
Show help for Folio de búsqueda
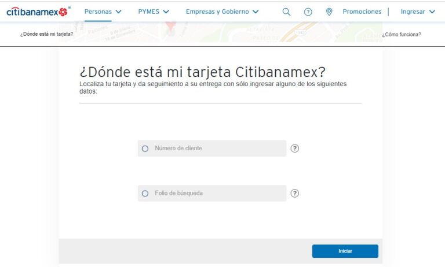294,194
